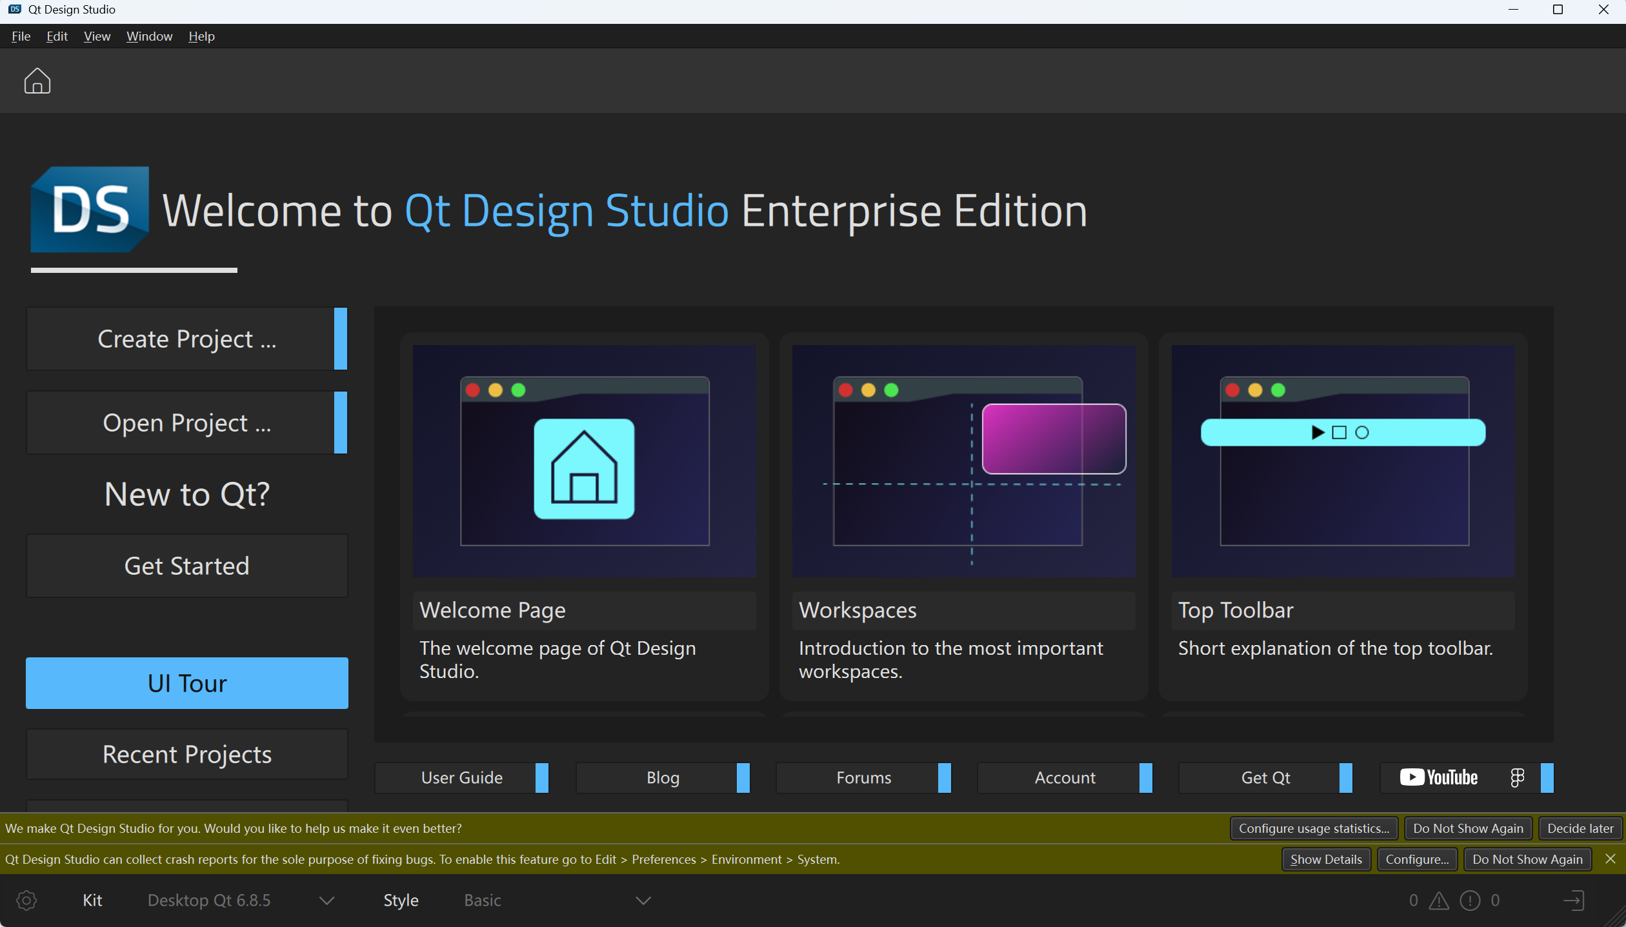Open the YouTube channel link icon

tap(1438, 777)
